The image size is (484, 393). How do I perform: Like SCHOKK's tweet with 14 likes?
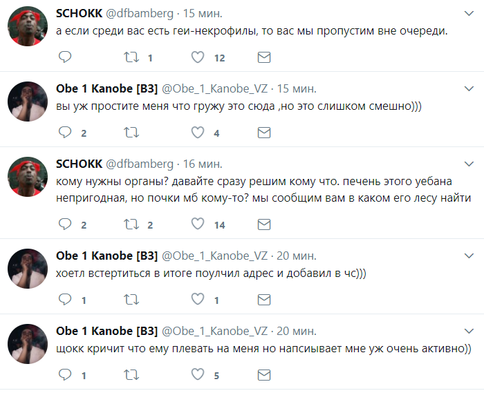[198, 224]
